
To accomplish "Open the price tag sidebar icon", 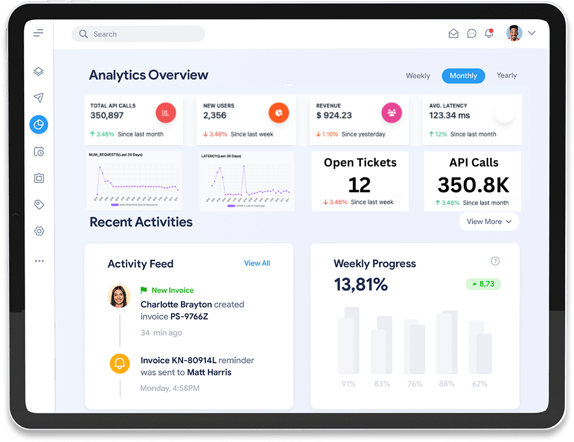I will pos(38,205).
